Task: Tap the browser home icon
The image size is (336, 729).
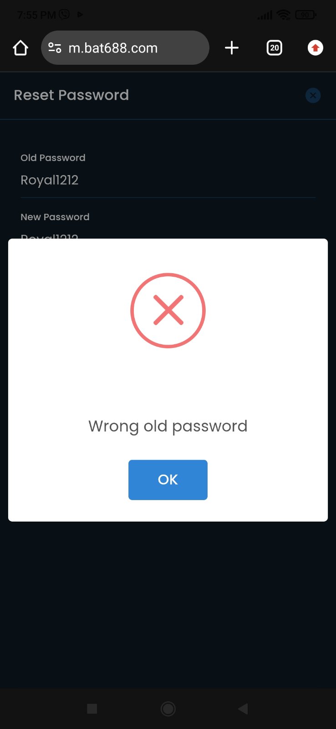Action: tap(20, 48)
